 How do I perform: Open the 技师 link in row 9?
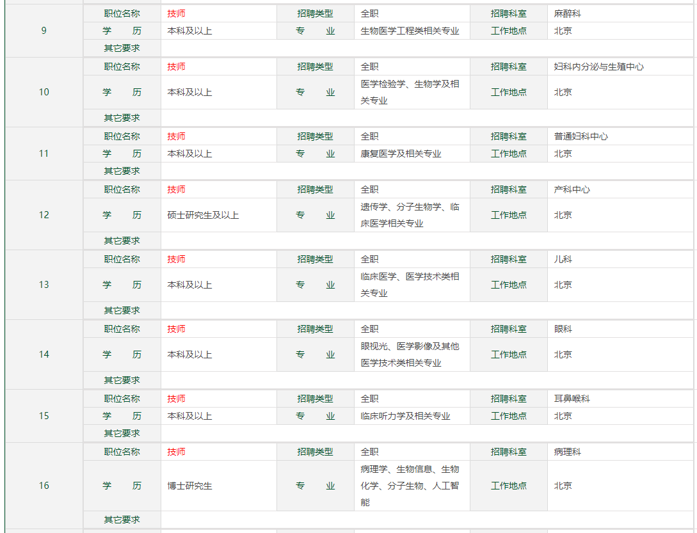pyautogui.click(x=177, y=13)
